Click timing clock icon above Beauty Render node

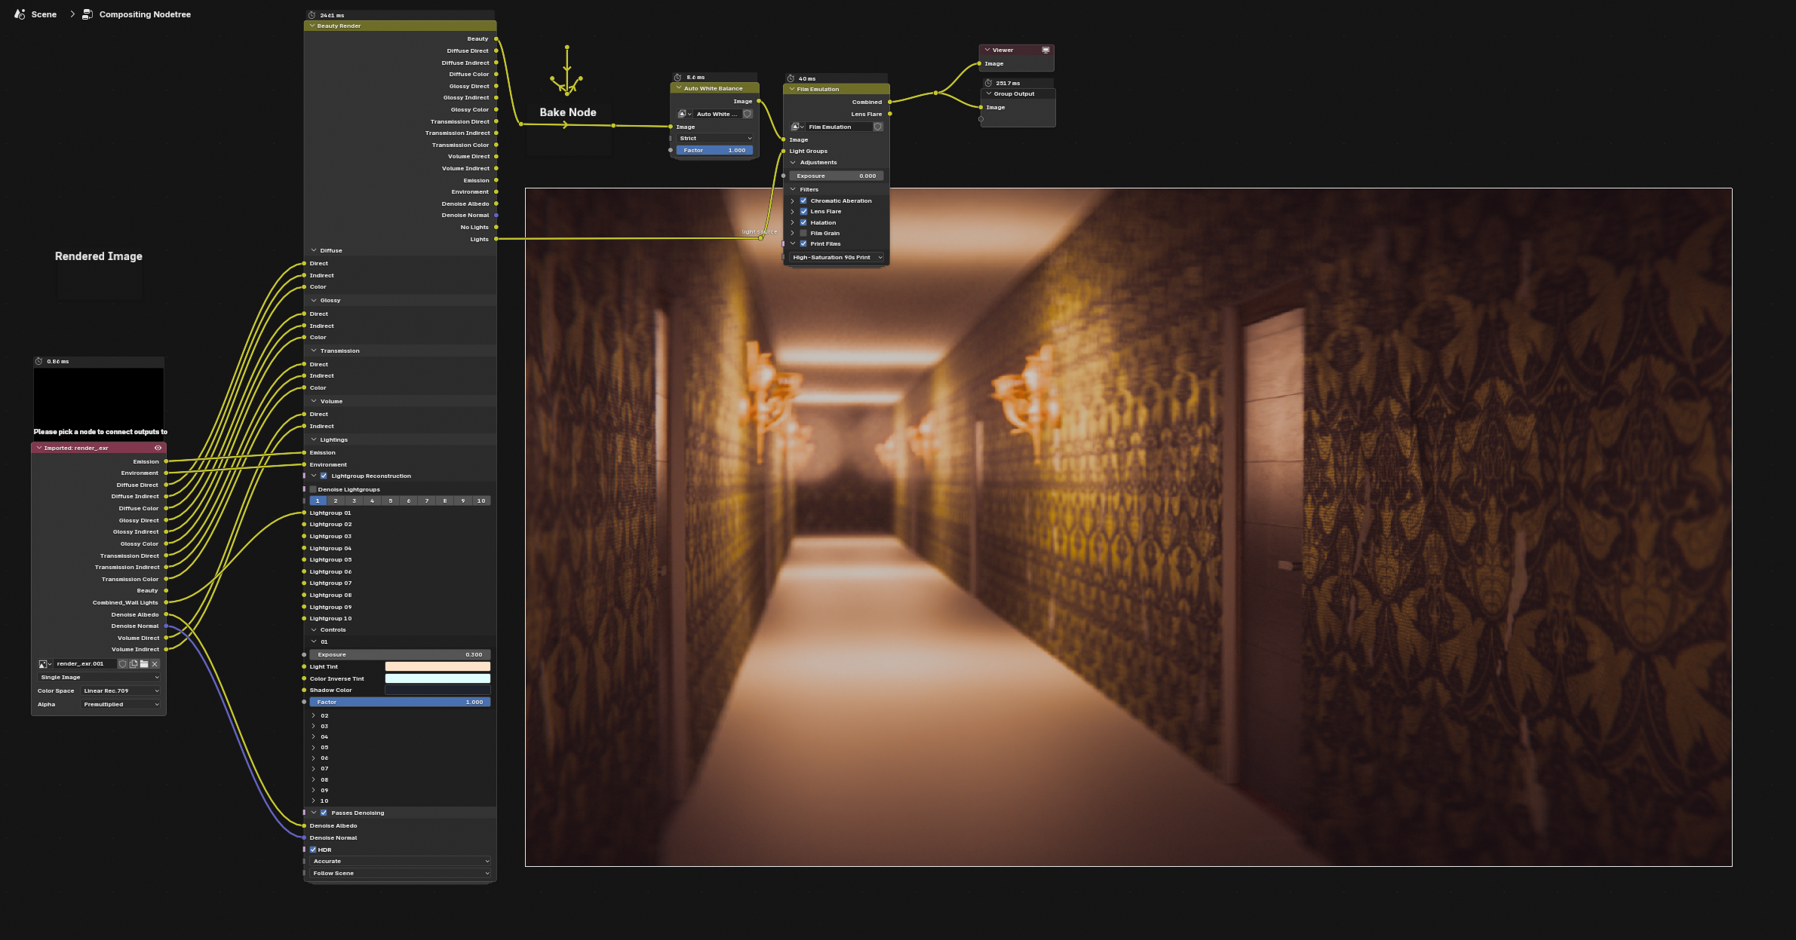tap(312, 15)
